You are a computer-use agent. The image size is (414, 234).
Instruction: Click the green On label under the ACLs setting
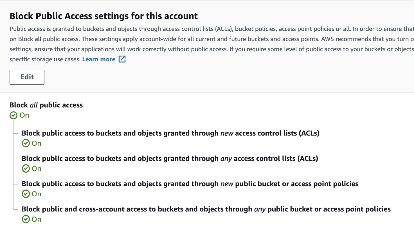pyautogui.click(x=37, y=143)
